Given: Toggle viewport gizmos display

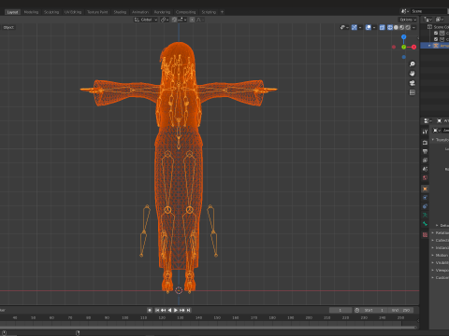Looking at the screenshot, I should 355,27.
